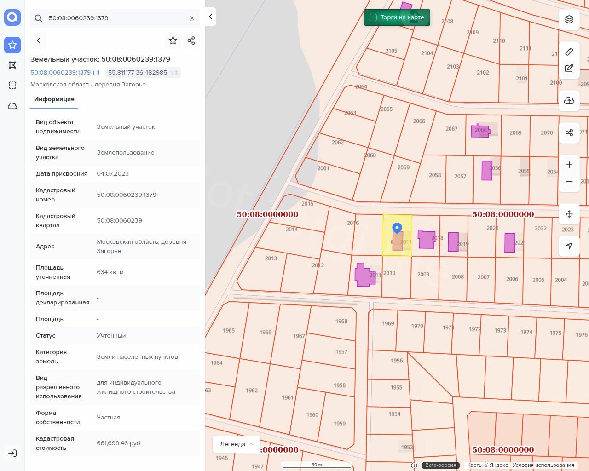Copy cadastral number 50:08:0060239:1379
589x471 pixels.
96,73
